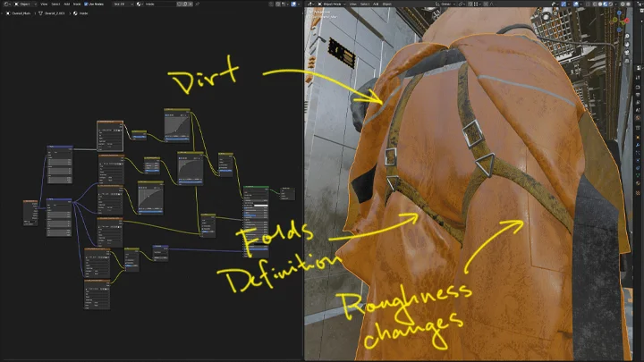Open the node editor's editor type selector
Image resolution: width=644 pixels, height=362 pixels.
[x=7, y=4]
